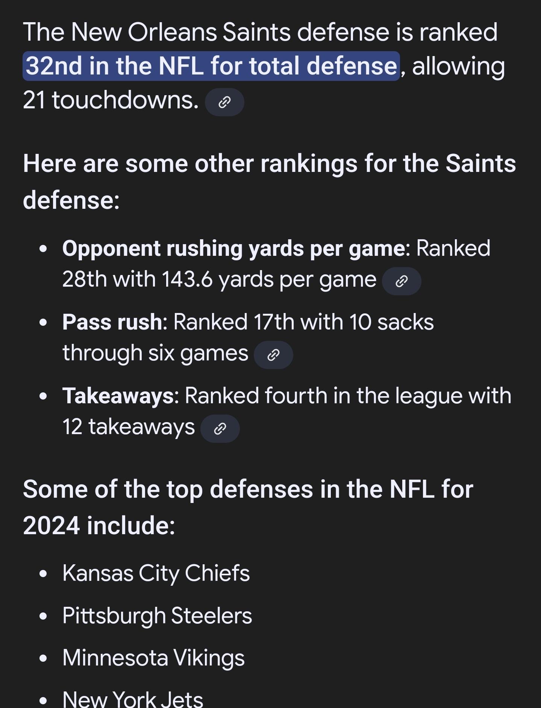Open source link after "through six games"
541x708 pixels.
[273, 355]
